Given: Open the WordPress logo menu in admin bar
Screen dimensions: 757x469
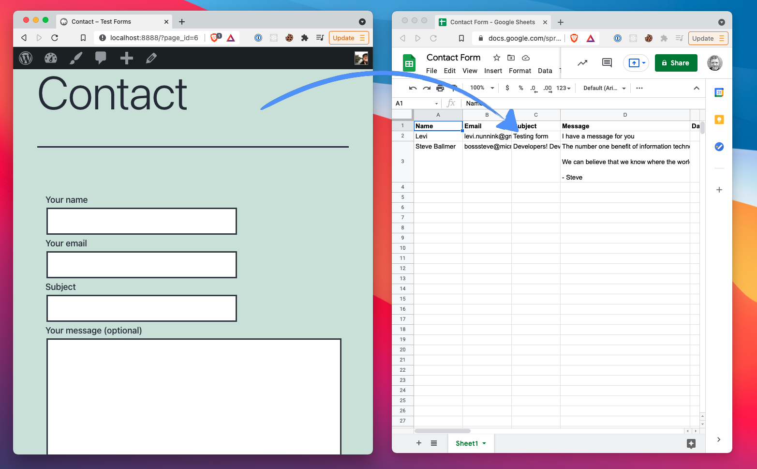Looking at the screenshot, I should pos(26,58).
